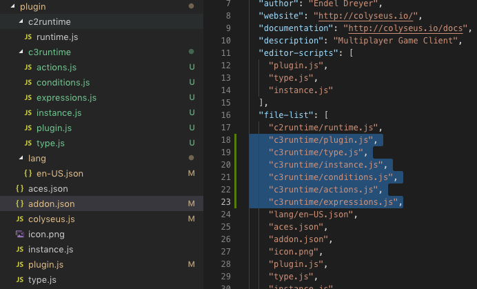Click JS icon beside root instance.js
Viewport: 477px width, 289px height.
pos(20,249)
